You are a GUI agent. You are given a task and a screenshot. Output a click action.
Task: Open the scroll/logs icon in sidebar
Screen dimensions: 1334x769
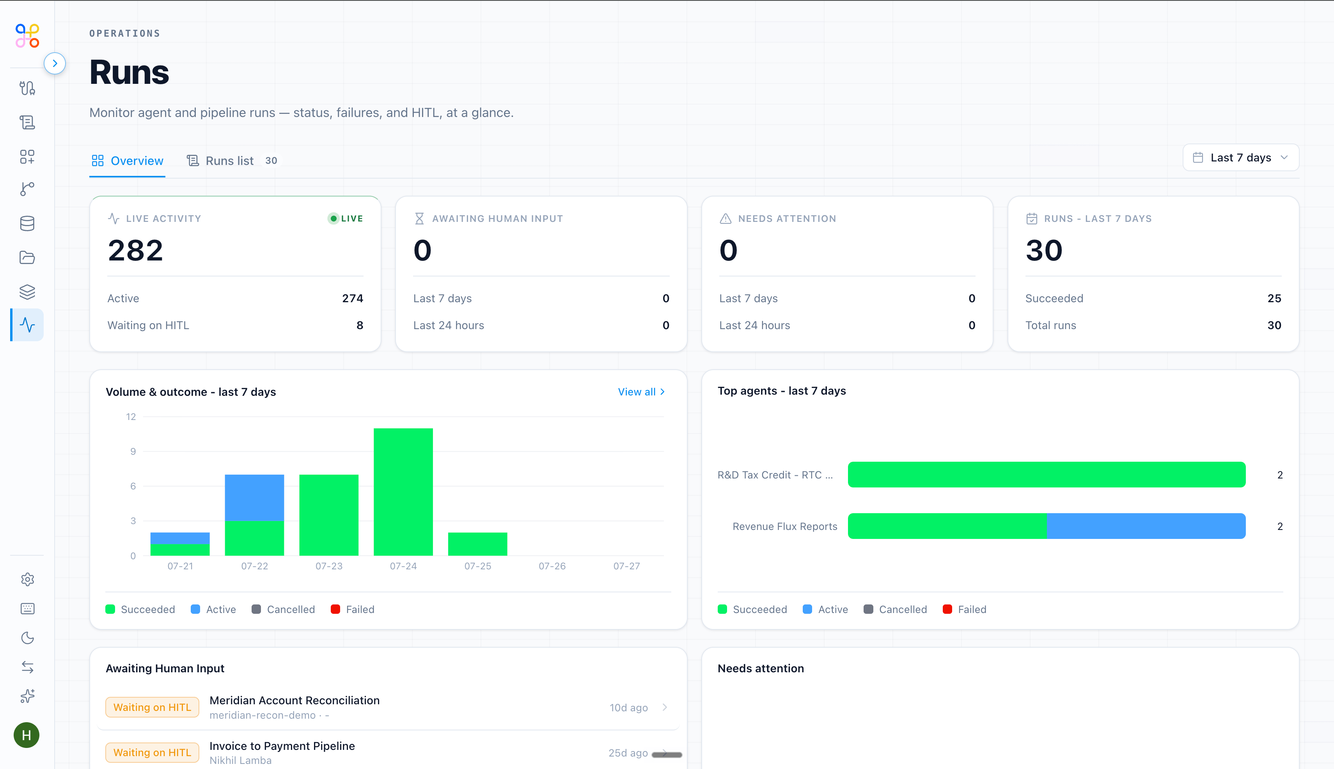tap(27, 122)
